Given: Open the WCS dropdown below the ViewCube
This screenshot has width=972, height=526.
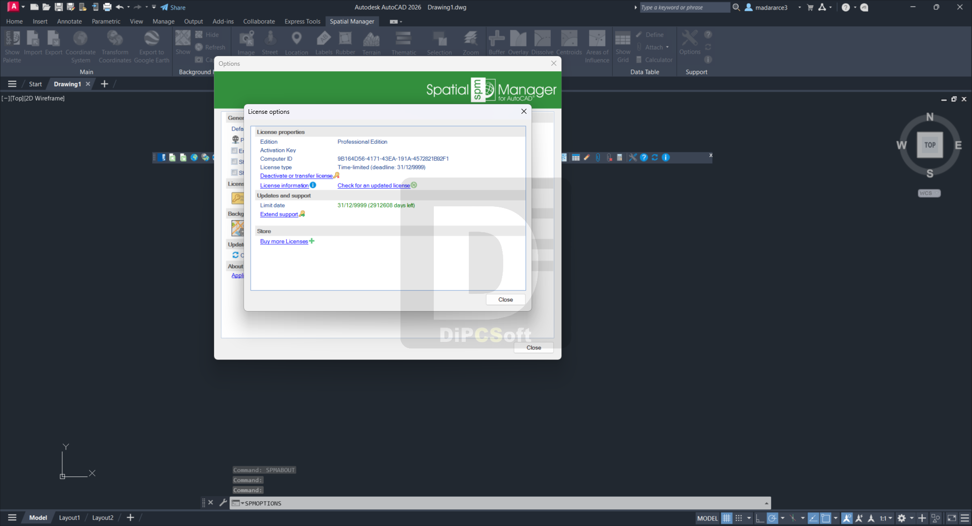Looking at the screenshot, I should [929, 193].
